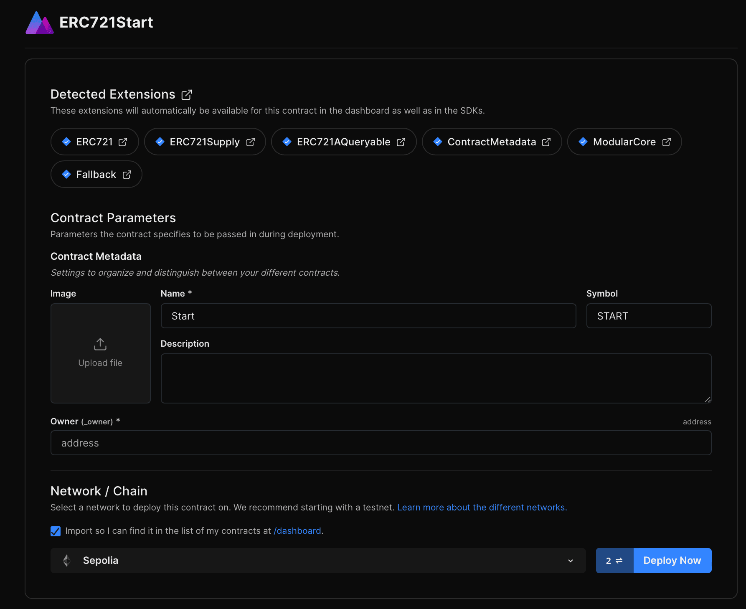Screen dimensions: 746x609
Task: Open the ERC721AQueryable external link icon
Action: coord(401,142)
